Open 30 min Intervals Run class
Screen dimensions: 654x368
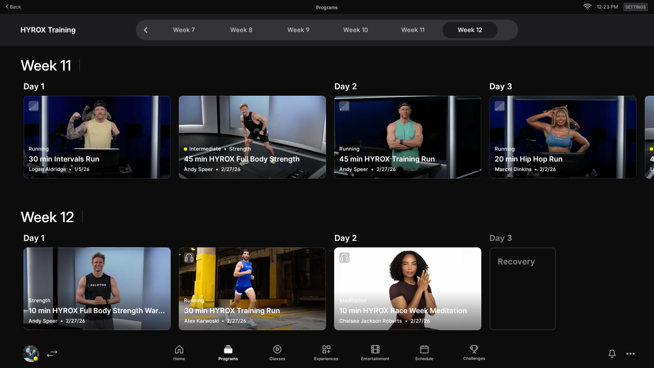pyautogui.click(x=97, y=137)
